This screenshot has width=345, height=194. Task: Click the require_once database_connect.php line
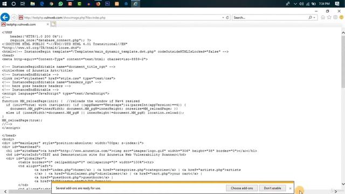coord(50,40)
